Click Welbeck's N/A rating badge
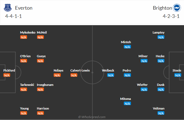This screenshot has width=184, height=120. click(111, 75)
